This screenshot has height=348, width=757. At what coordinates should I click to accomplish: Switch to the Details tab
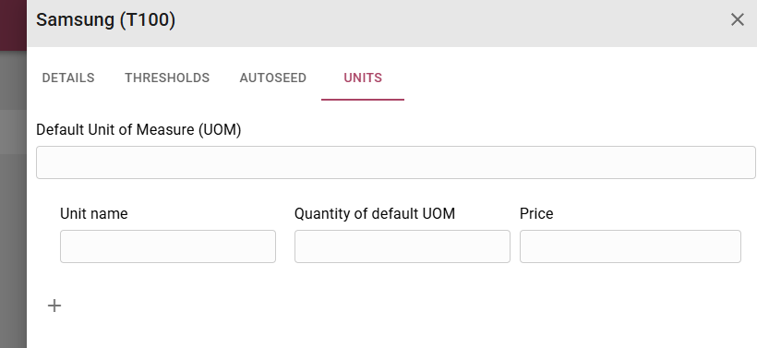(x=68, y=78)
